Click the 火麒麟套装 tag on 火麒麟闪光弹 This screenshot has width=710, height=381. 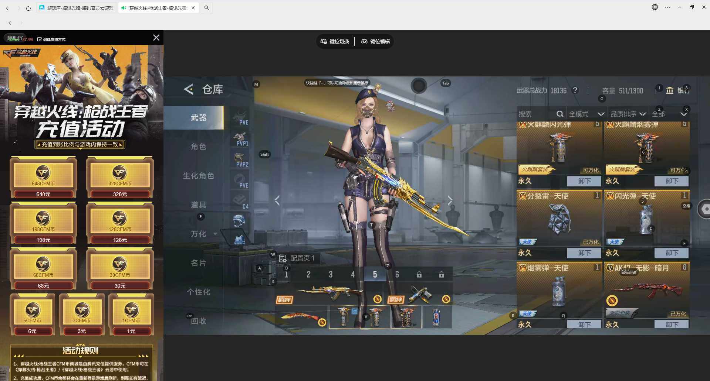[x=536, y=169]
